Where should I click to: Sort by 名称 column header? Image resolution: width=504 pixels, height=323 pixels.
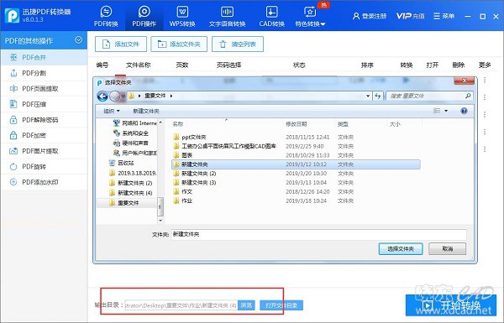pyautogui.click(x=178, y=124)
